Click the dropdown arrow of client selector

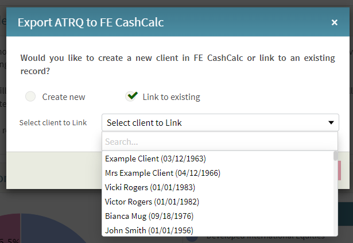pos(331,122)
